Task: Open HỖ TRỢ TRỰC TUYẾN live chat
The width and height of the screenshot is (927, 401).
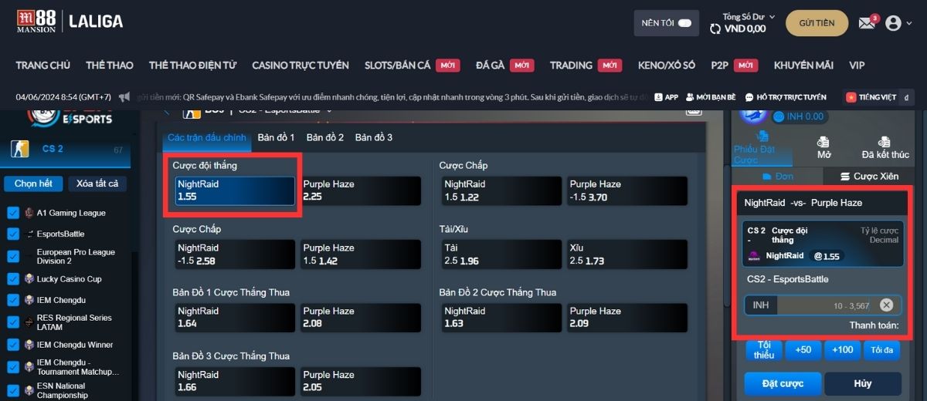Action: [x=786, y=97]
